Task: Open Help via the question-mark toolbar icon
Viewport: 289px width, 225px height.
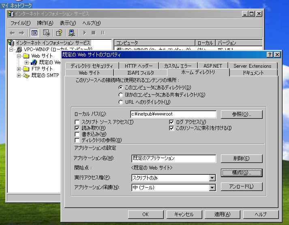Action: click(x=59, y=33)
